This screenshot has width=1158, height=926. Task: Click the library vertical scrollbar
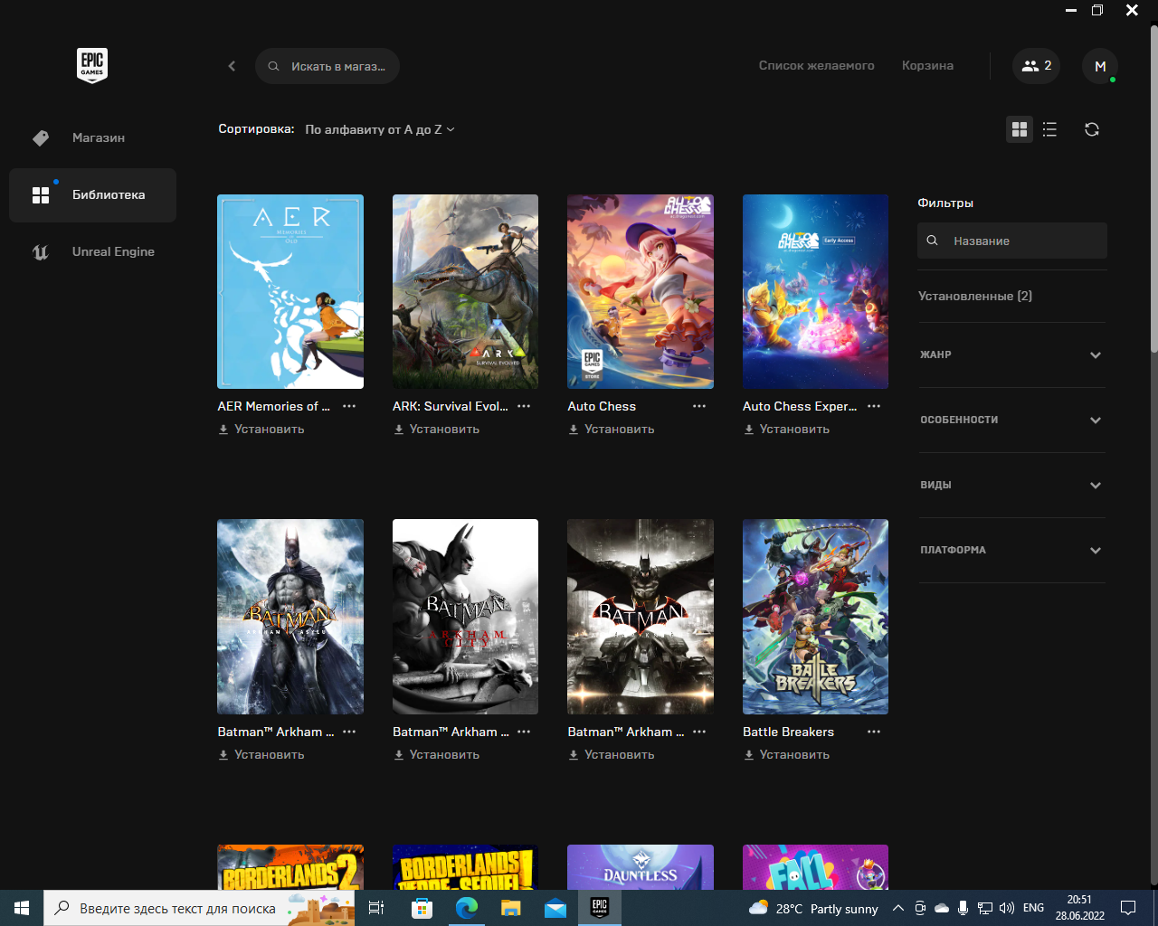(x=1153, y=190)
